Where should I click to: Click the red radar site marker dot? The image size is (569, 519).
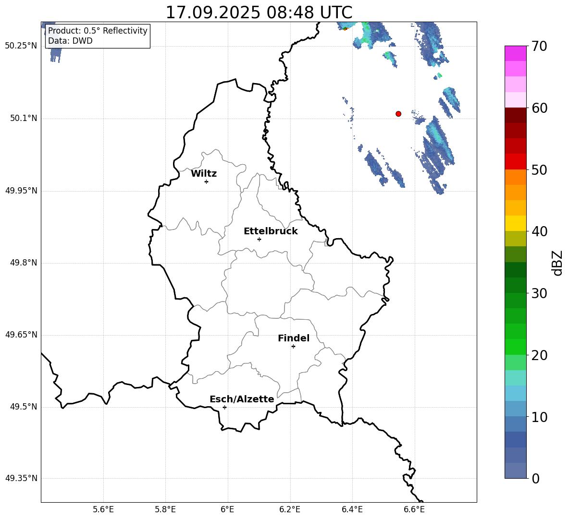tap(398, 114)
